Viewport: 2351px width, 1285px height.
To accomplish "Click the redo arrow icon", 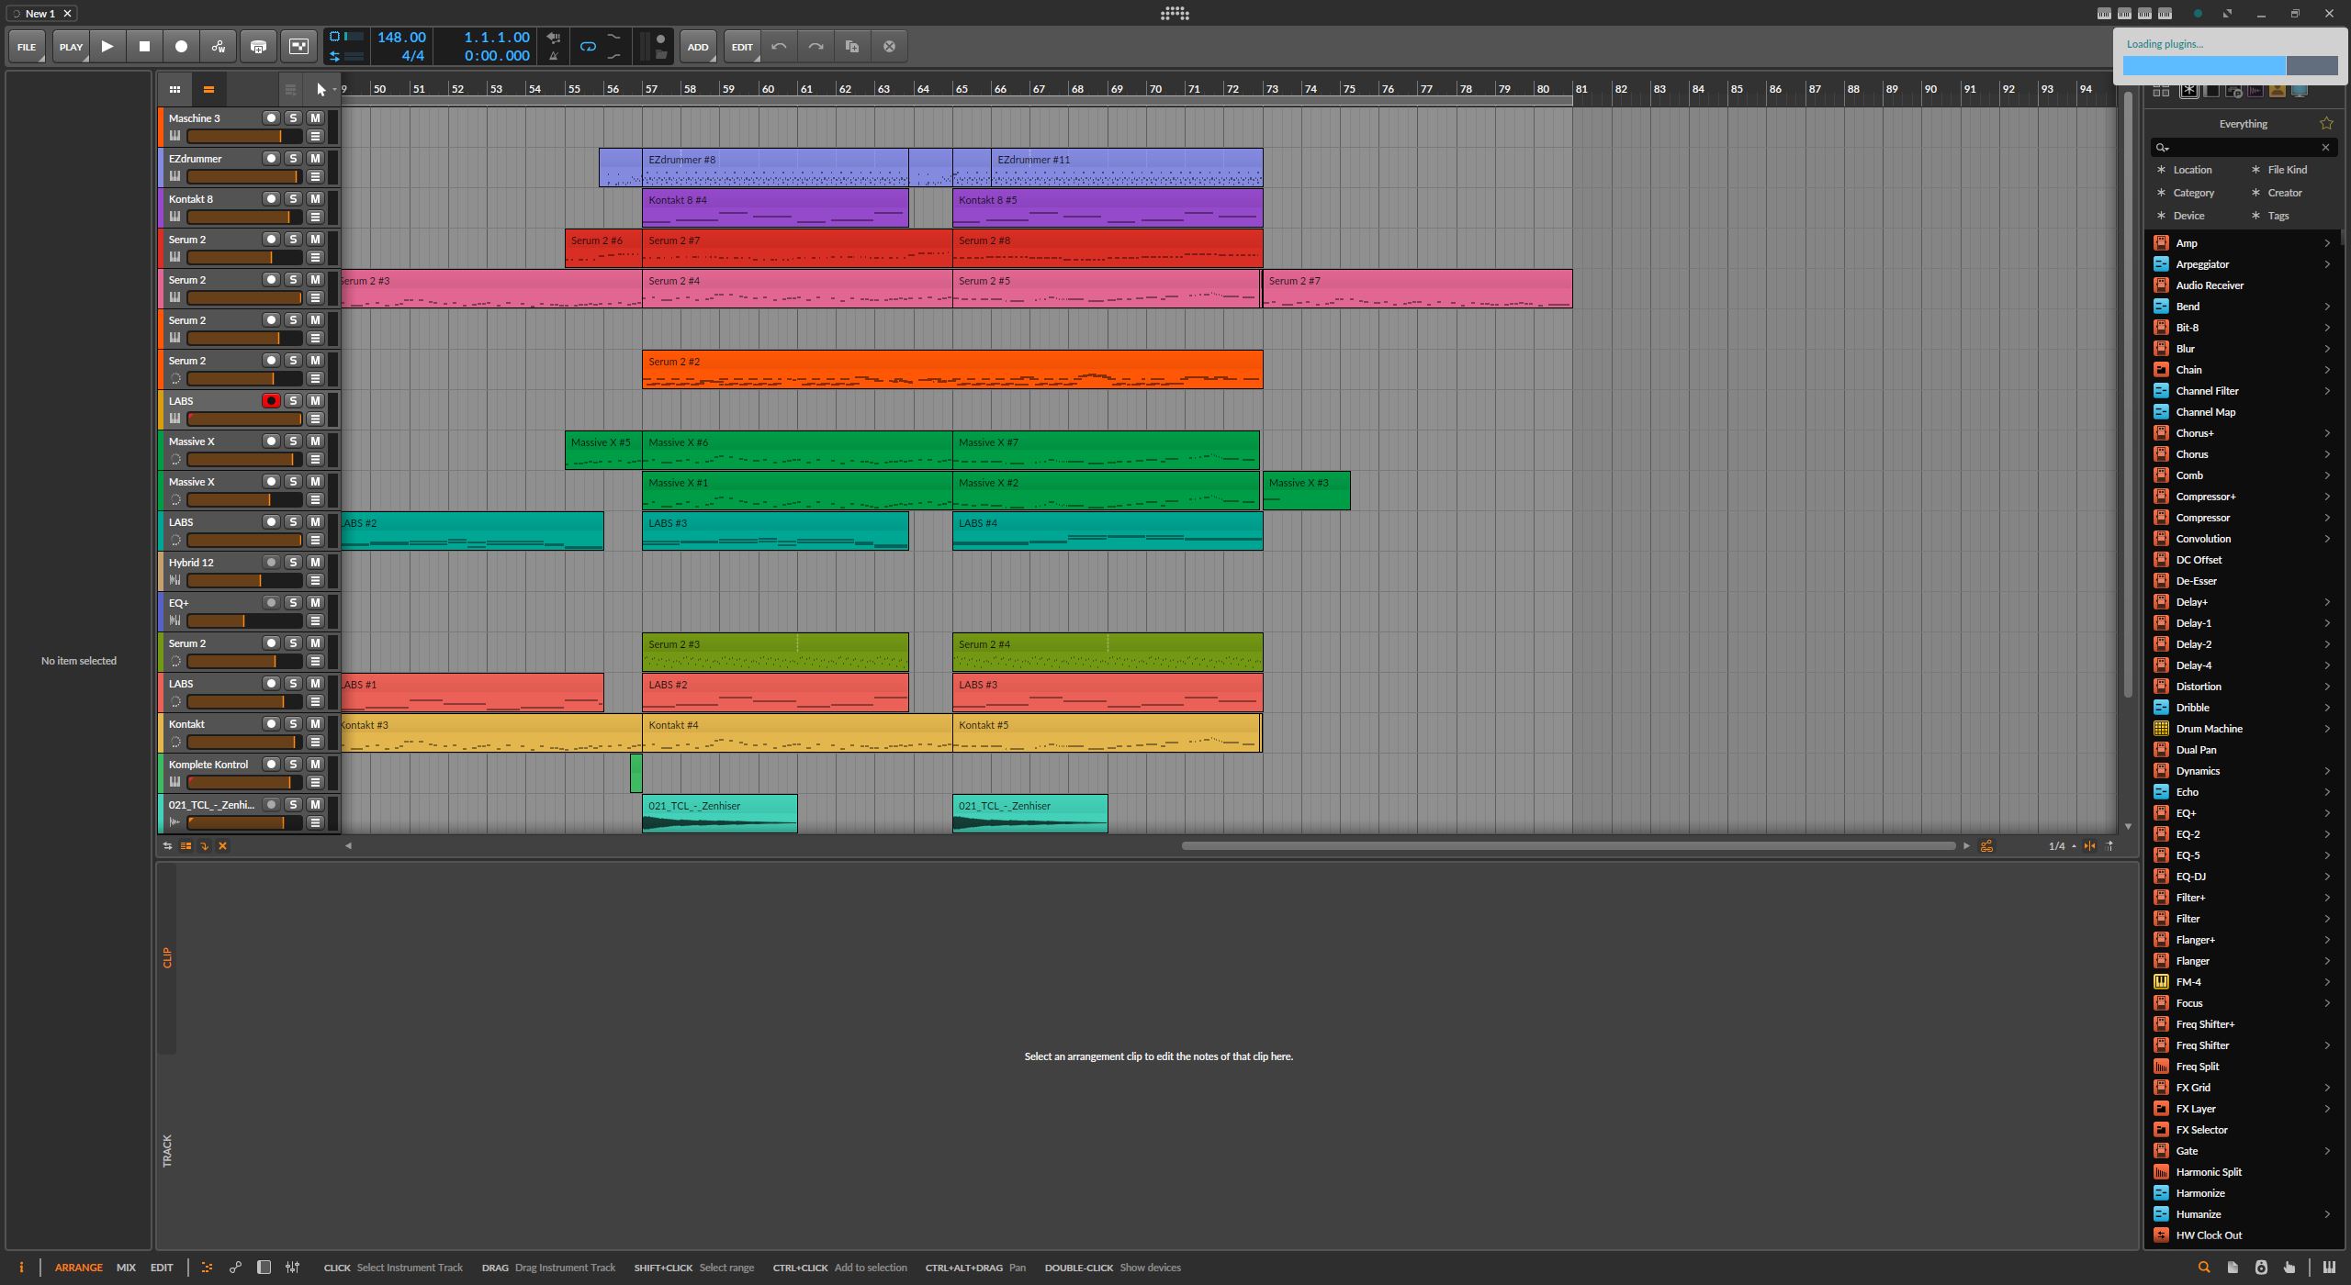I will tap(816, 46).
